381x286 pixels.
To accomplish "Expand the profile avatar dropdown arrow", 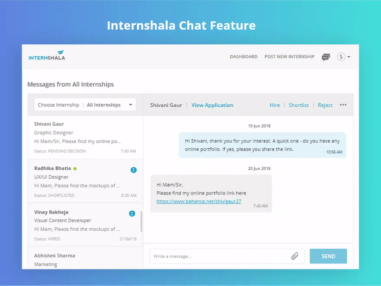I will (x=348, y=57).
